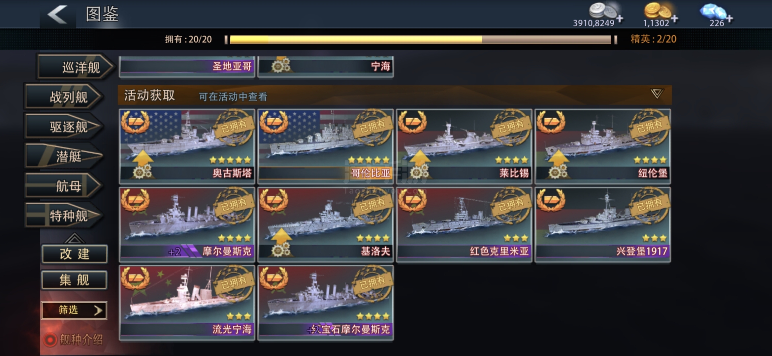Select the 航母 category tab
The image size is (772, 356).
pyautogui.click(x=63, y=186)
